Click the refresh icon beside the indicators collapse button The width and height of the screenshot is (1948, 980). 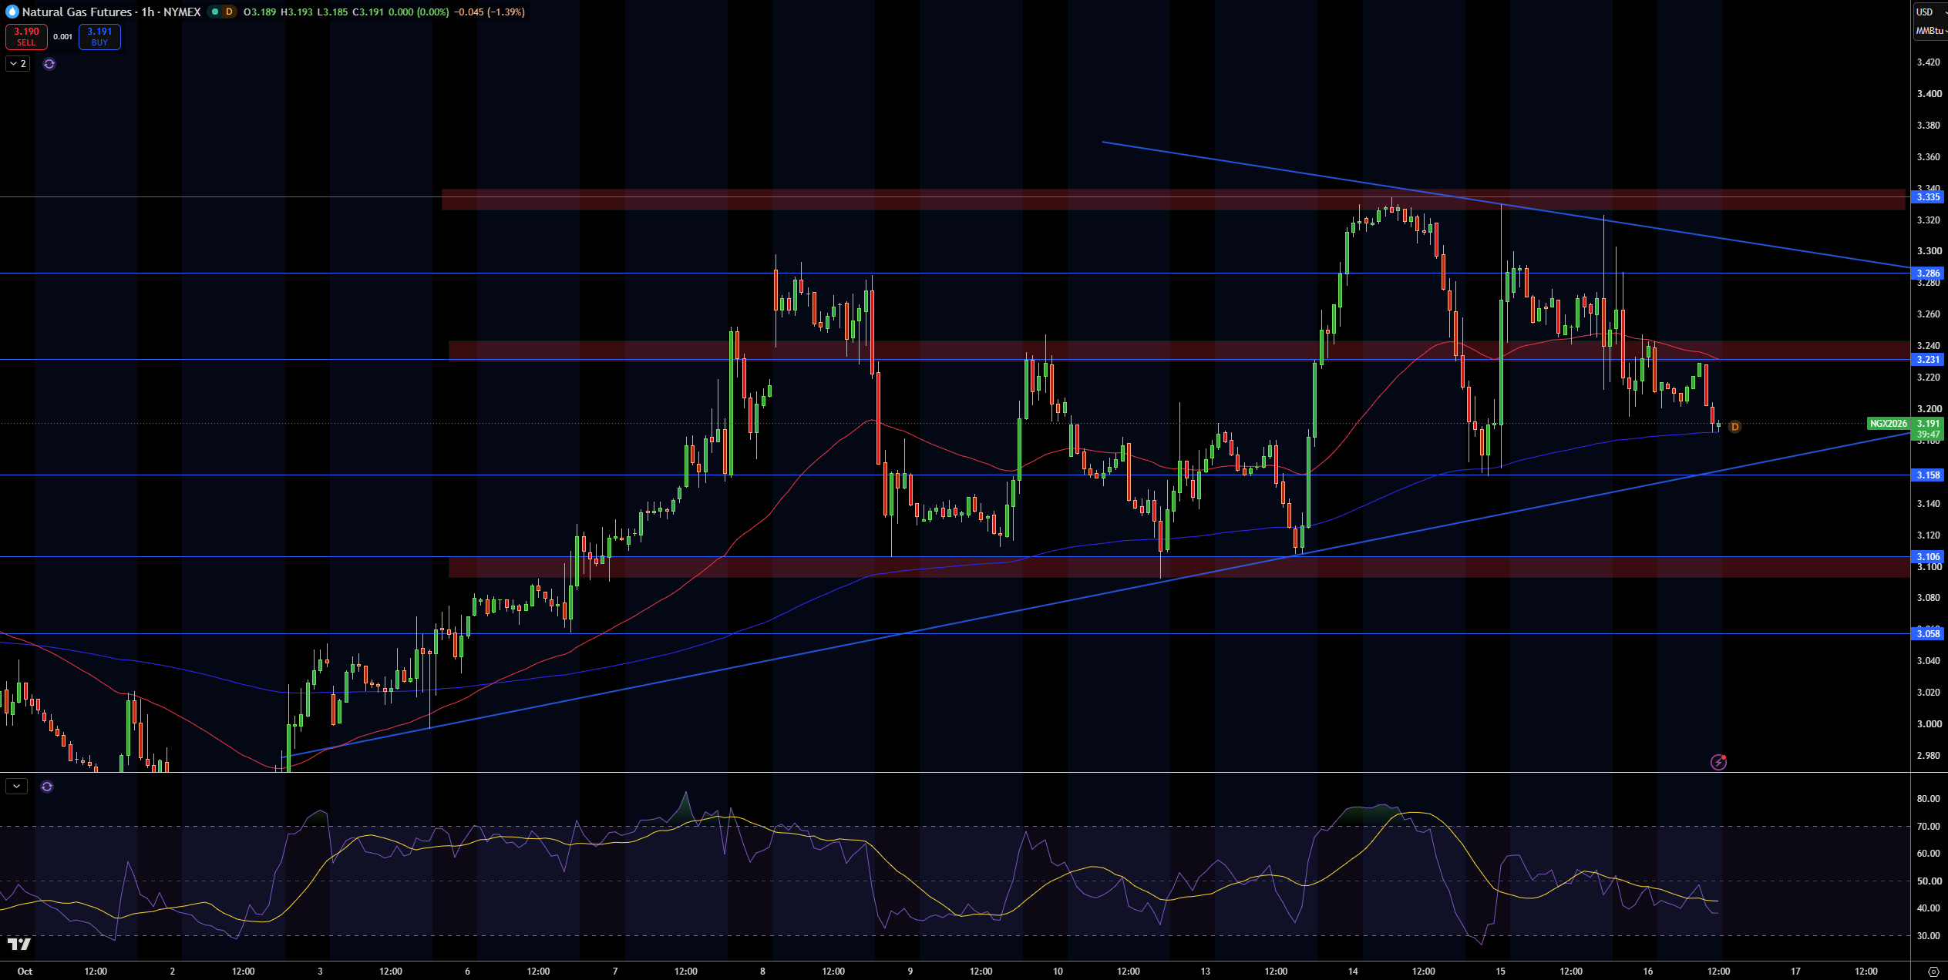point(49,64)
